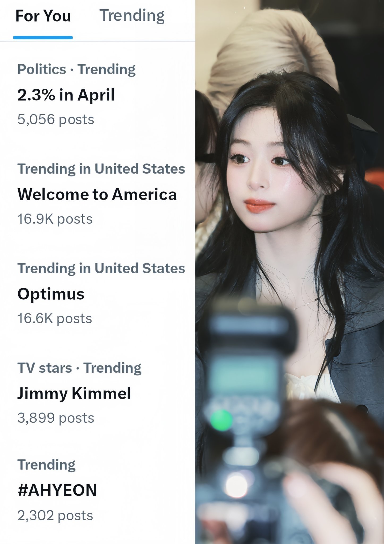The width and height of the screenshot is (384, 544).
Task: Click "Trending in United States" above Welcome to America
Action: (x=101, y=169)
